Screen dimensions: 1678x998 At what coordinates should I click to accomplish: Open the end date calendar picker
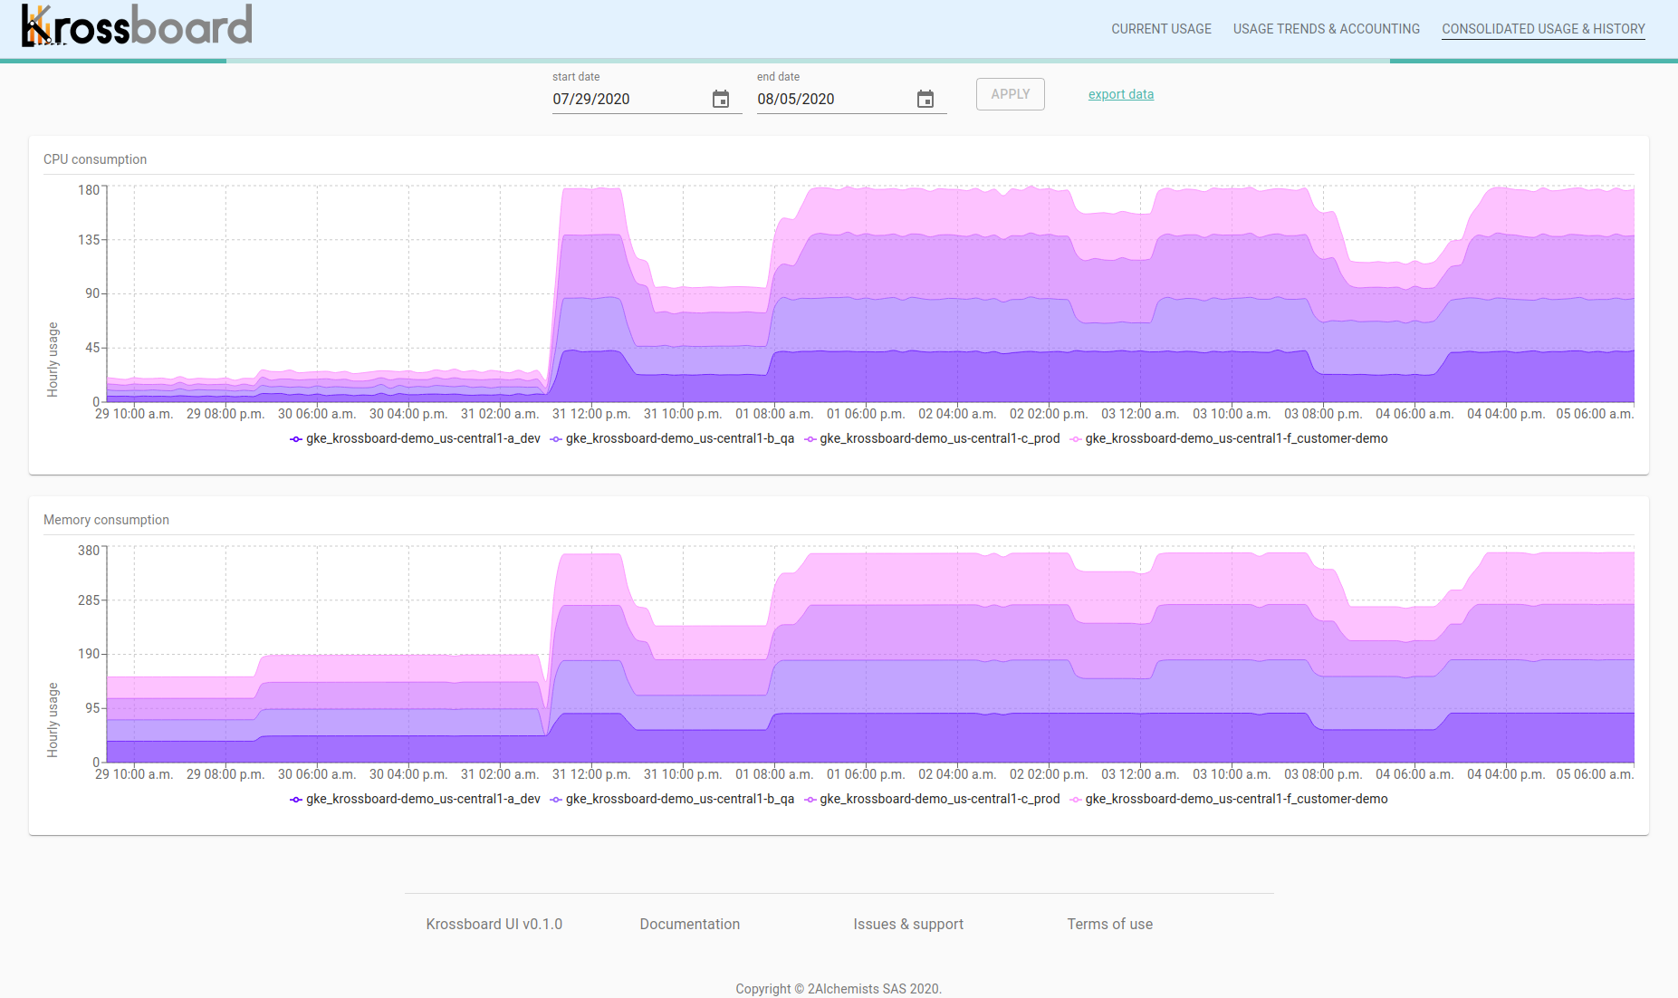tap(925, 100)
